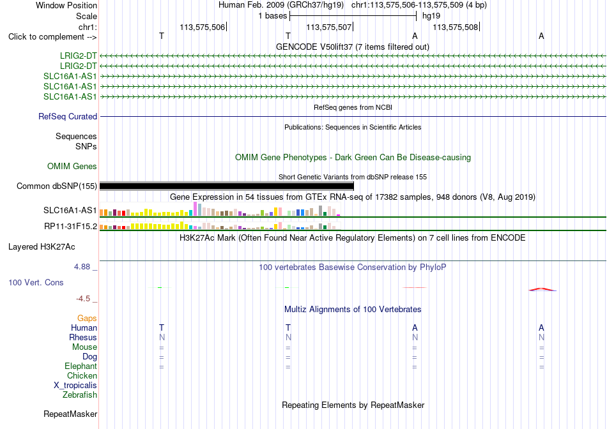607x429 pixels.
Task: Click the 4.88 PhyloP upper range value
Action: (x=82, y=267)
